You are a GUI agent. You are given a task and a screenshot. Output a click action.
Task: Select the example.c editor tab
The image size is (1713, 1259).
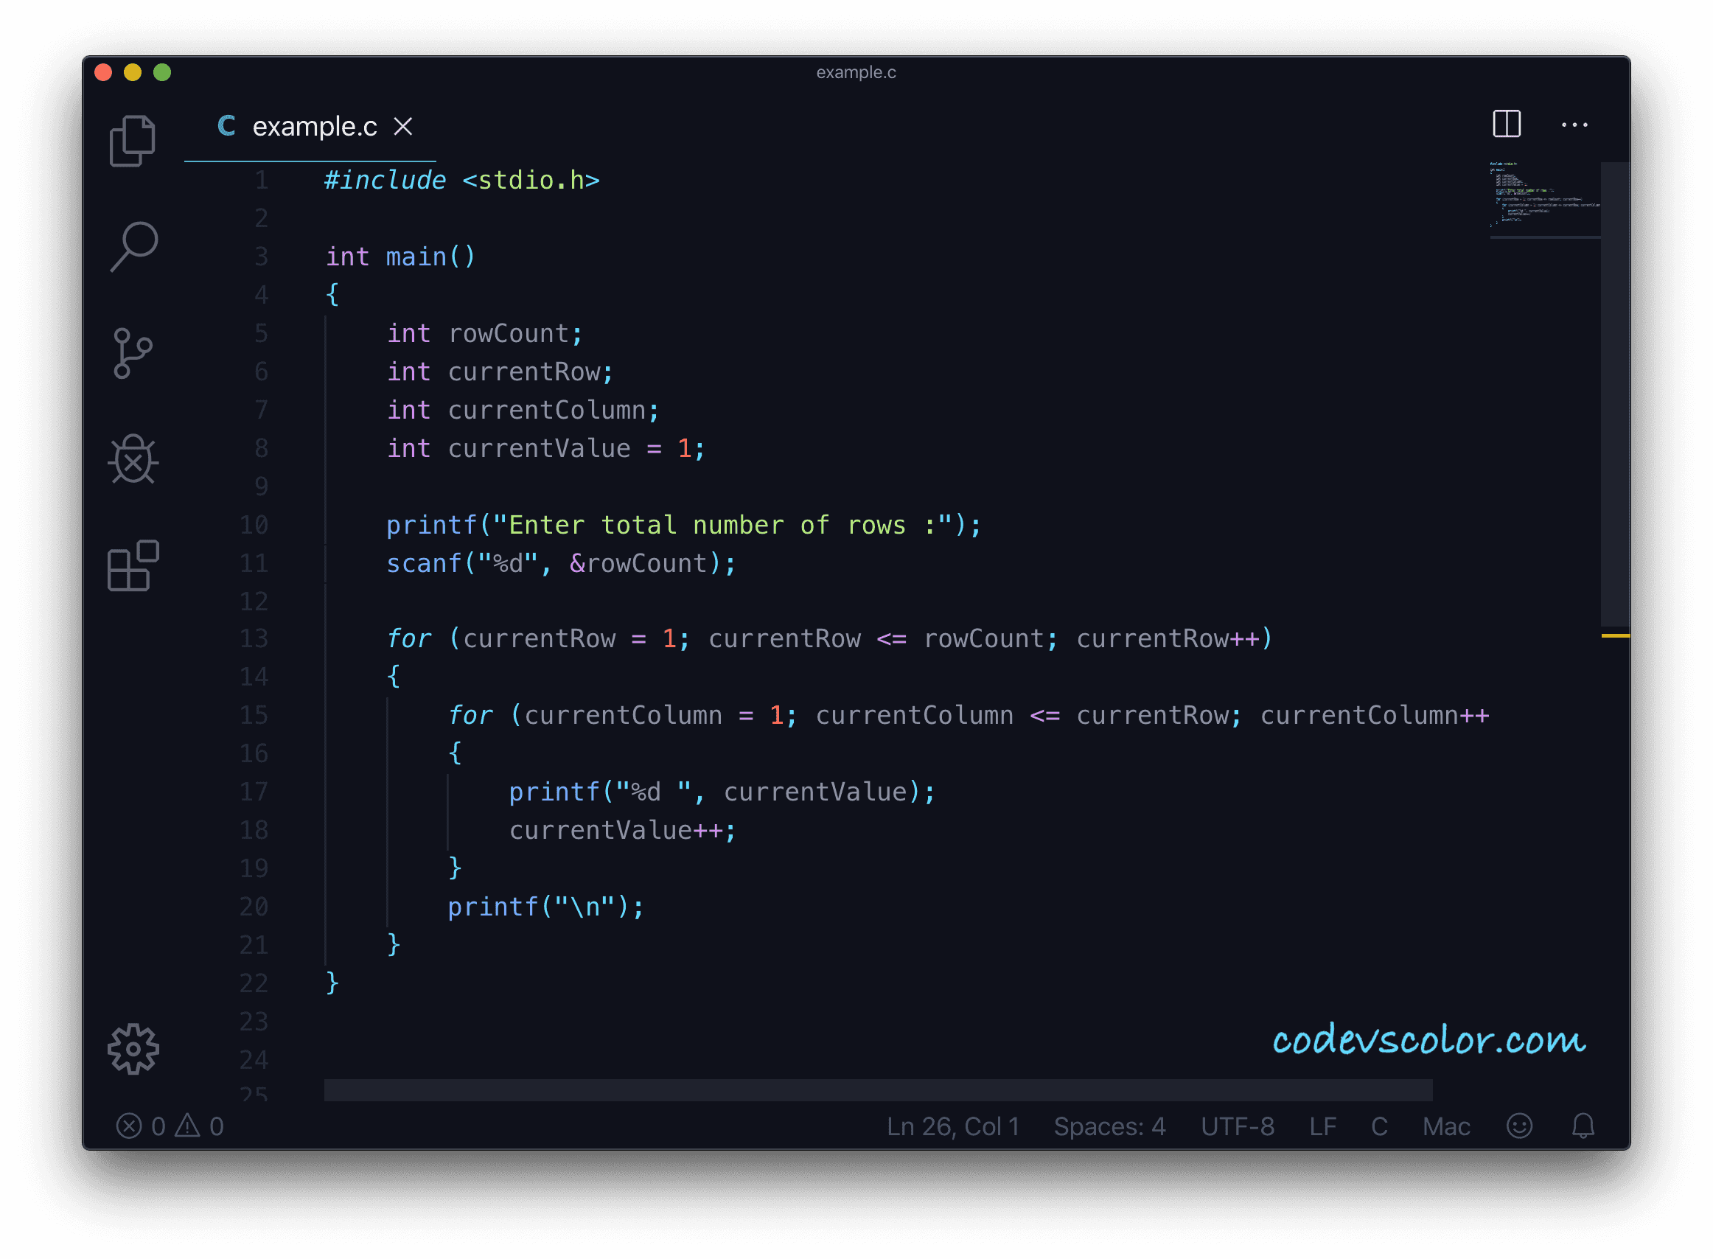(314, 127)
